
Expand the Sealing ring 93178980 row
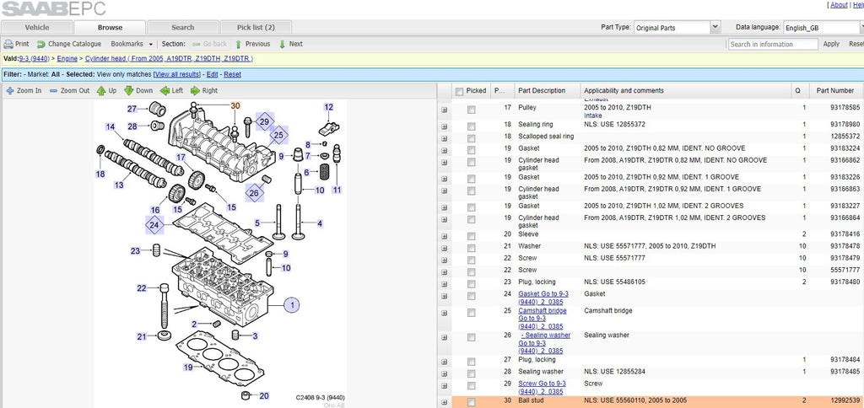coord(444,126)
